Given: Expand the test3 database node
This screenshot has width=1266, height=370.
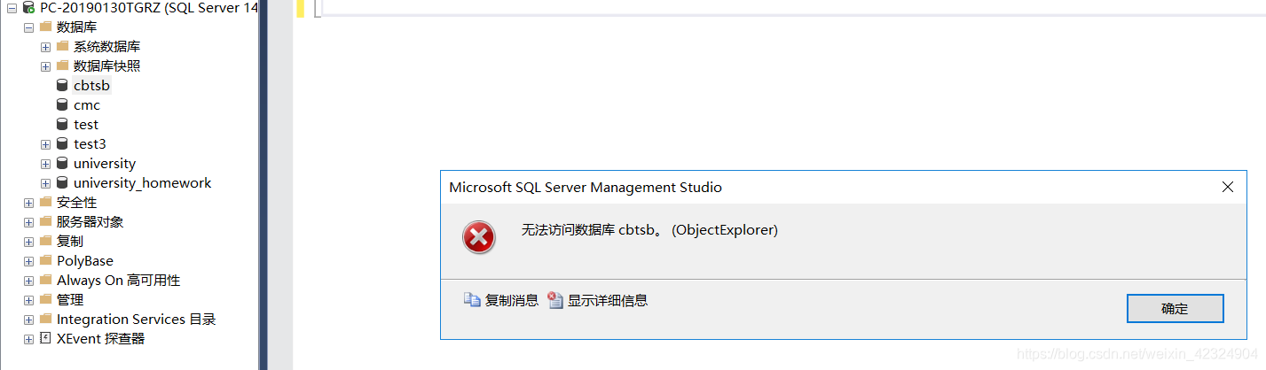Looking at the screenshot, I should click(x=45, y=144).
